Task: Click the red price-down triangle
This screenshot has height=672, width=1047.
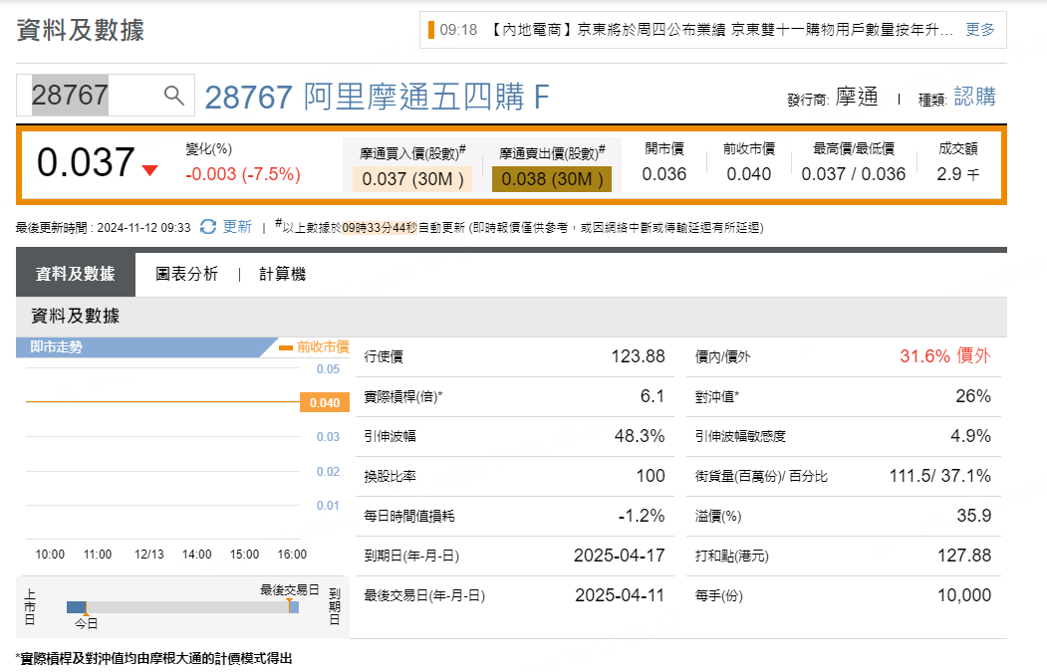Action: tap(150, 170)
